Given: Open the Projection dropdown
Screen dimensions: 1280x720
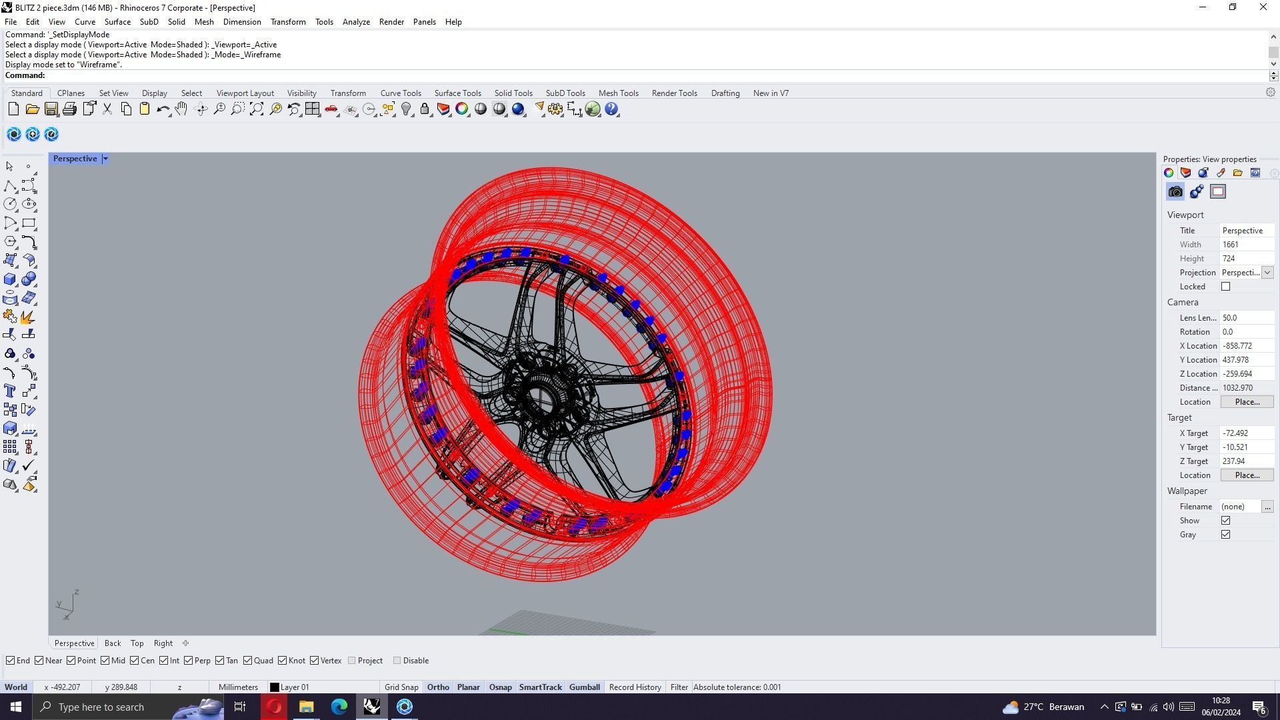Looking at the screenshot, I should [x=1267, y=273].
